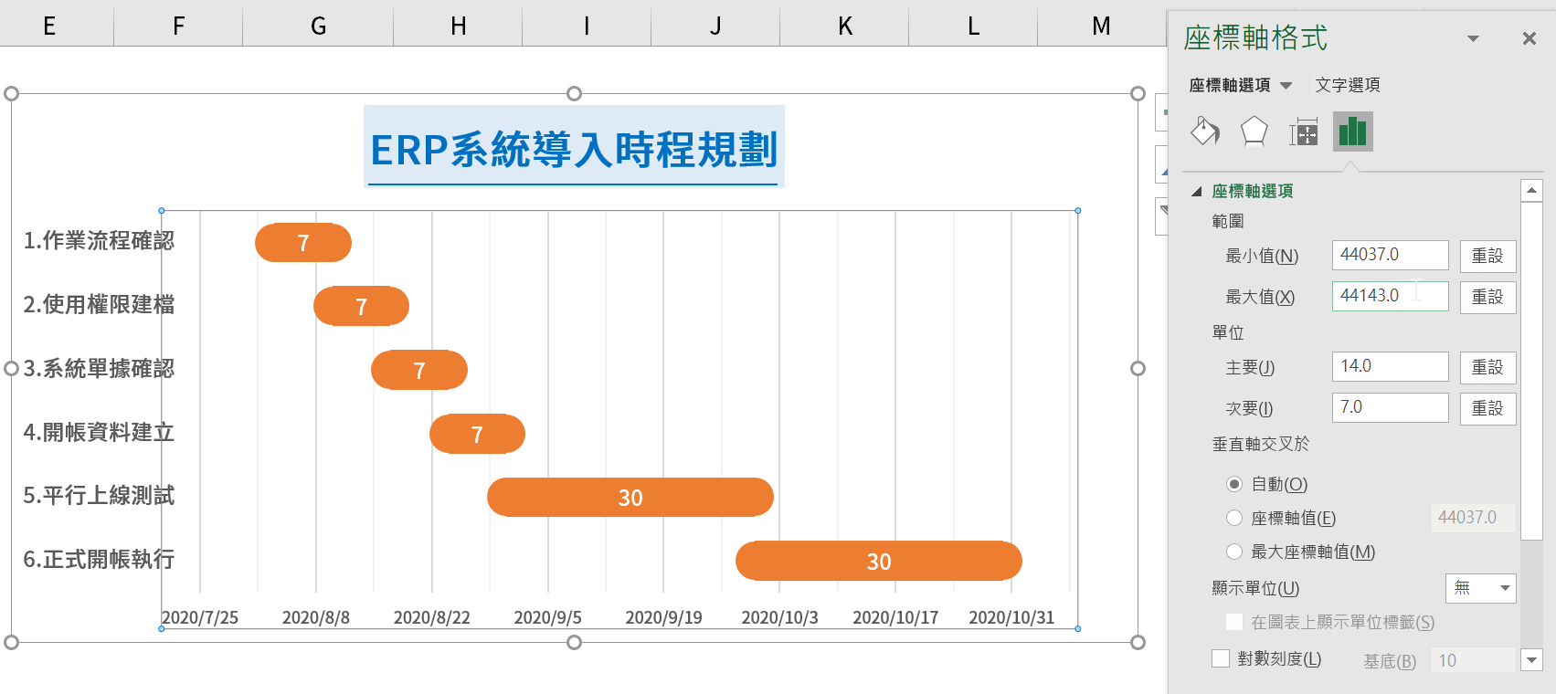This screenshot has height=694, width=1556.
Task: Click the 次要 unit input field
Action: pyautogui.click(x=1390, y=407)
